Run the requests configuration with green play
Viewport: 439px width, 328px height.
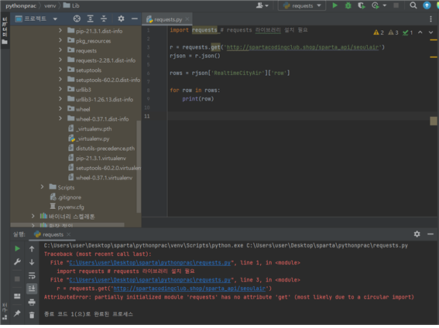click(x=334, y=5)
